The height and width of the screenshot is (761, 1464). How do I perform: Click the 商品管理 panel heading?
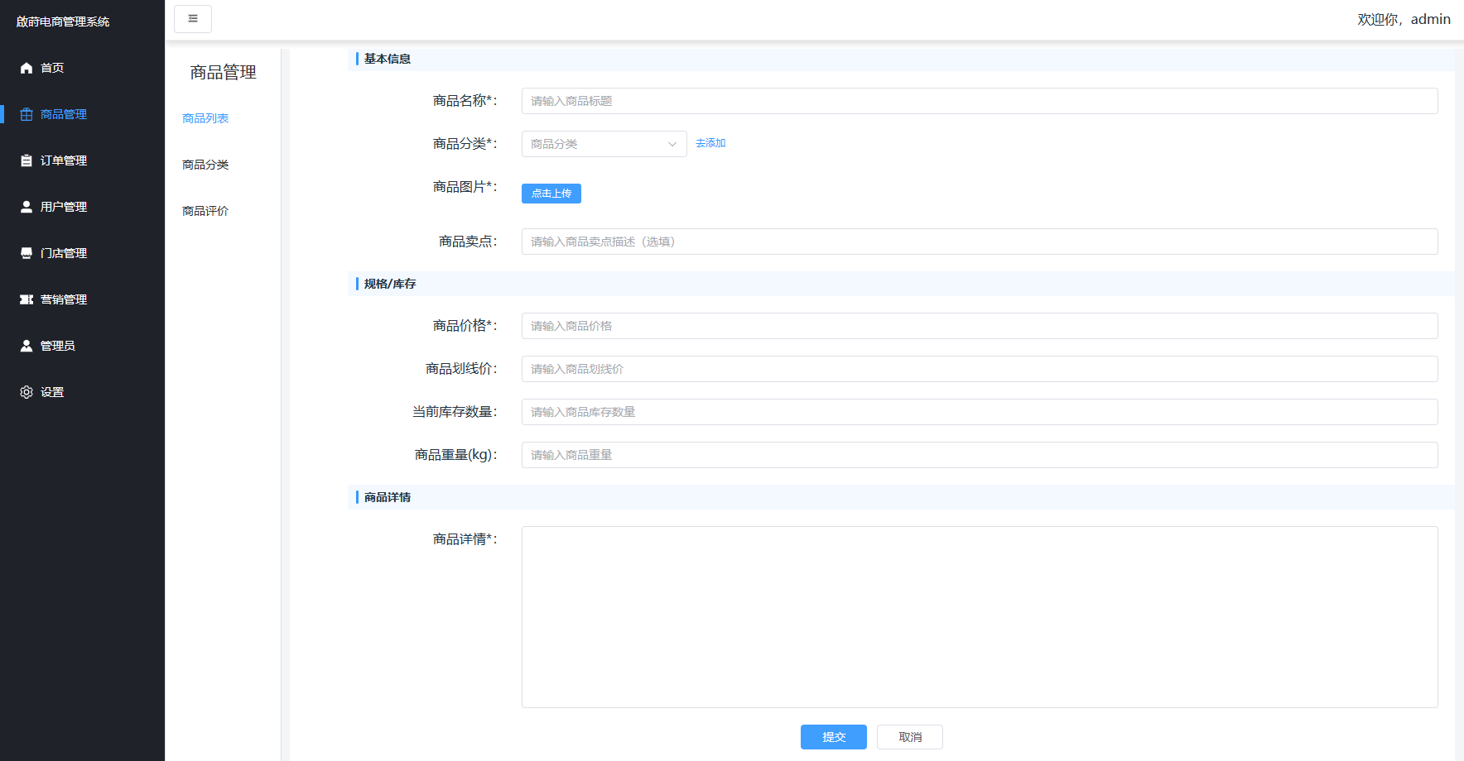coord(223,73)
